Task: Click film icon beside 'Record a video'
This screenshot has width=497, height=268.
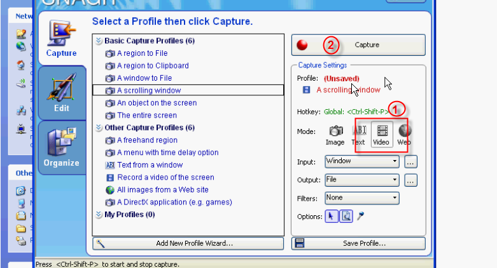Action: pyautogui.click(x=110, y=178)
